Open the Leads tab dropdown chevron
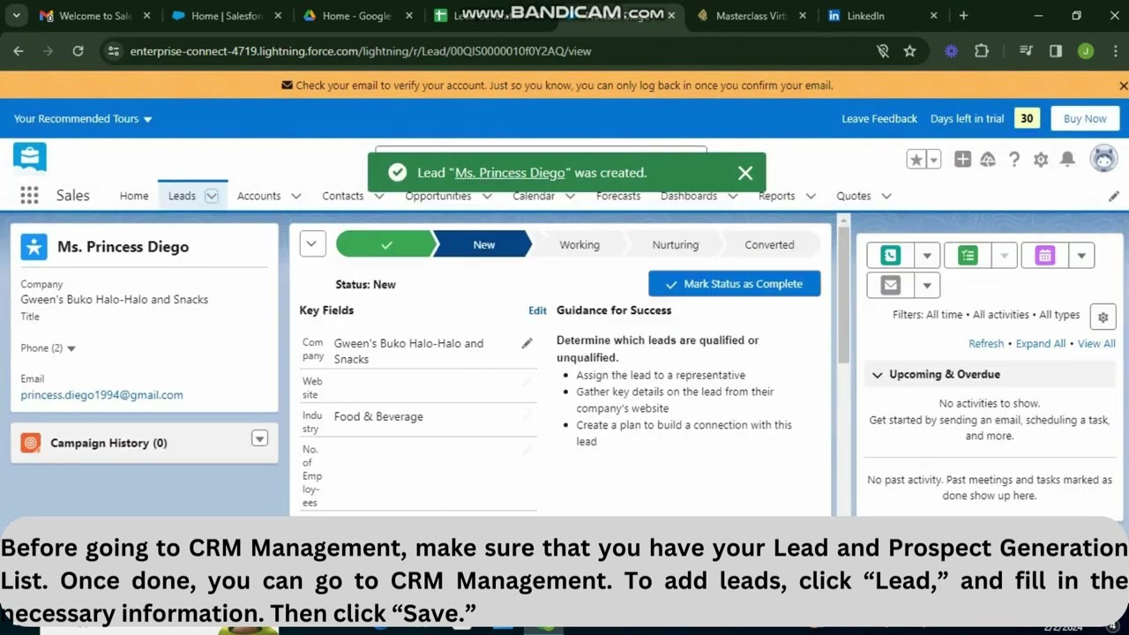 (x=212, y=196)
